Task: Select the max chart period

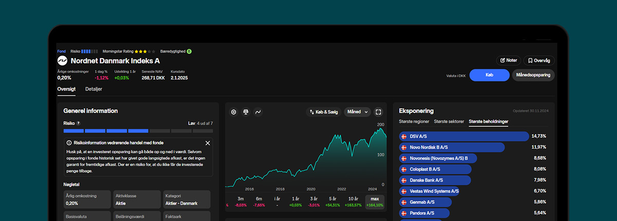Action: 375,201
